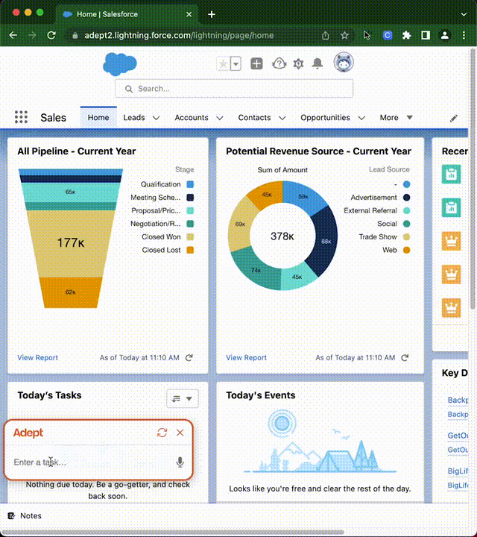Click the Adept refresh icon
This screenshot has width=477, height=537.
(162, 433)
